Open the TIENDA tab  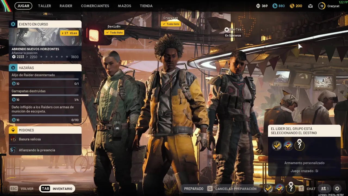coord(146,6)
